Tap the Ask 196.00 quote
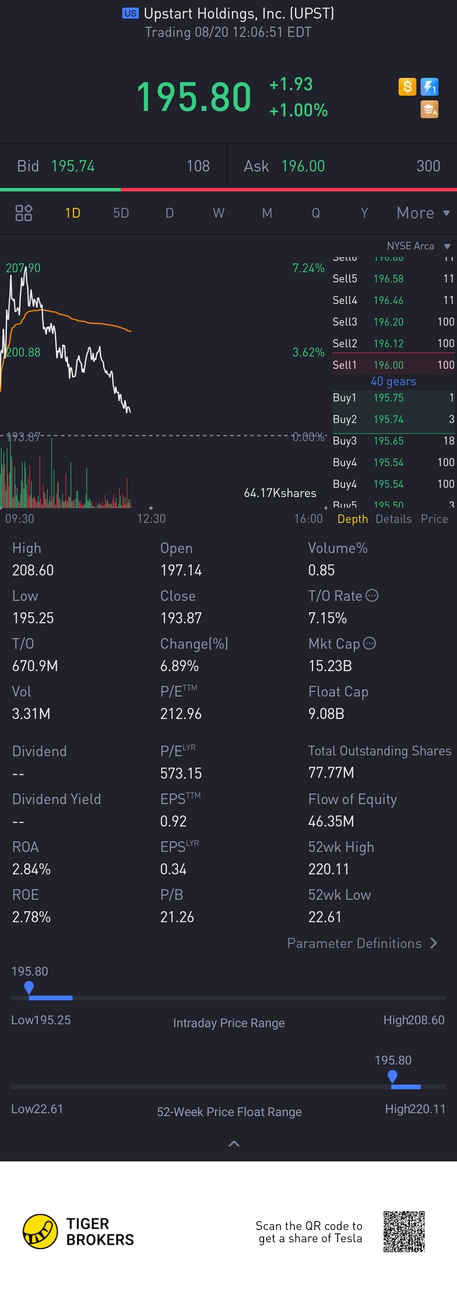Image resolution: width=457 pixels, height=1302 pixels. [342, 166]
